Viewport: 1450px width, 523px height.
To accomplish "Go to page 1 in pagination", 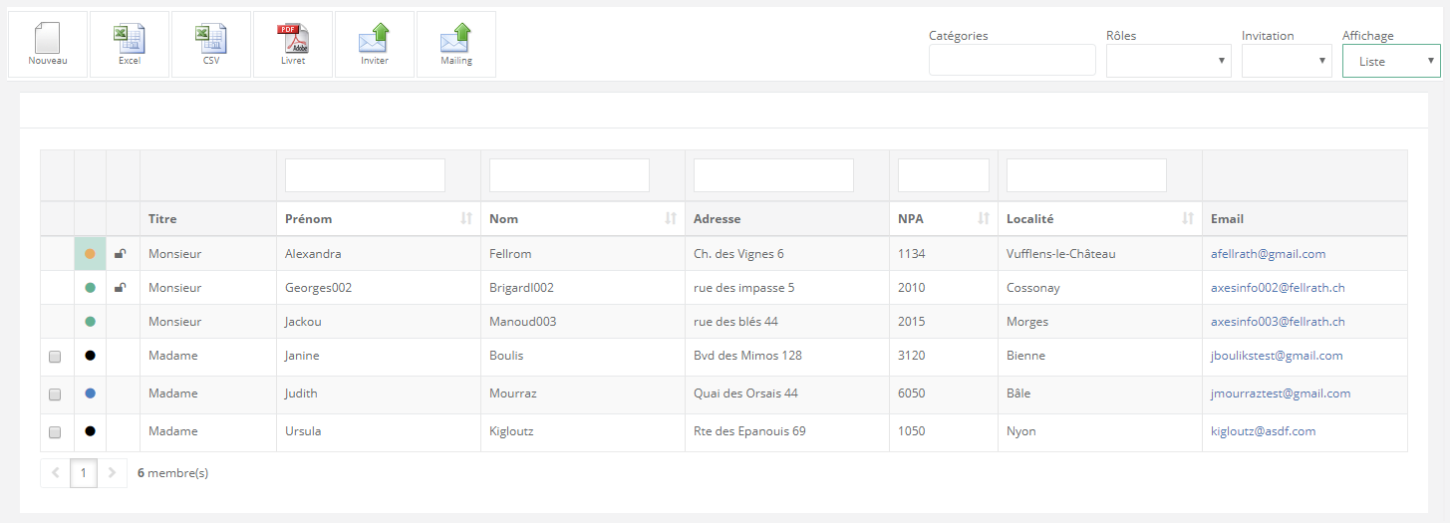I will [84, 473].
